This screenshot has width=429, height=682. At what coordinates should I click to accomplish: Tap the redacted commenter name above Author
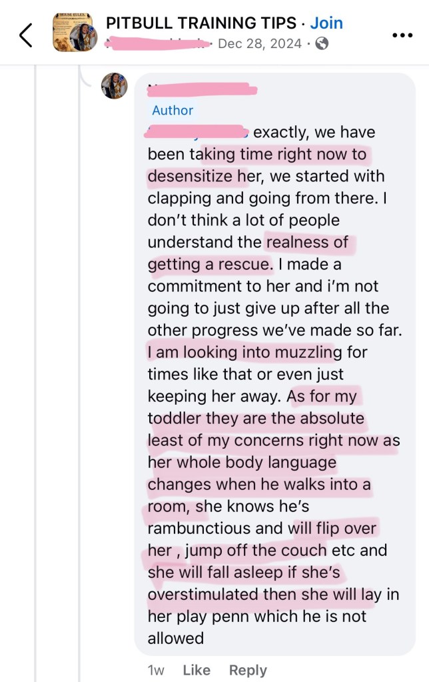coord(200,89)
